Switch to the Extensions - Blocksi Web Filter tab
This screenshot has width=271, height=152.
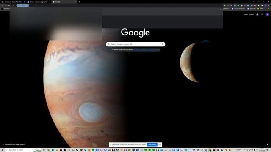click(13, 2)
